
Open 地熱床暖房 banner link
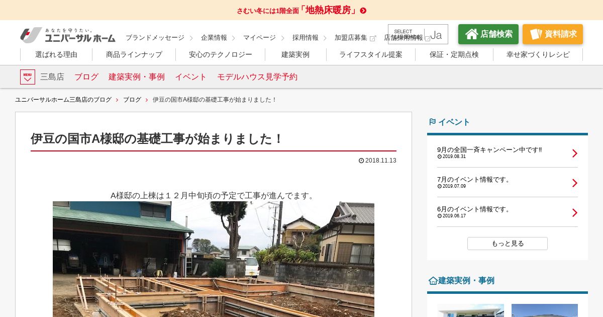[x=301, y=10]
